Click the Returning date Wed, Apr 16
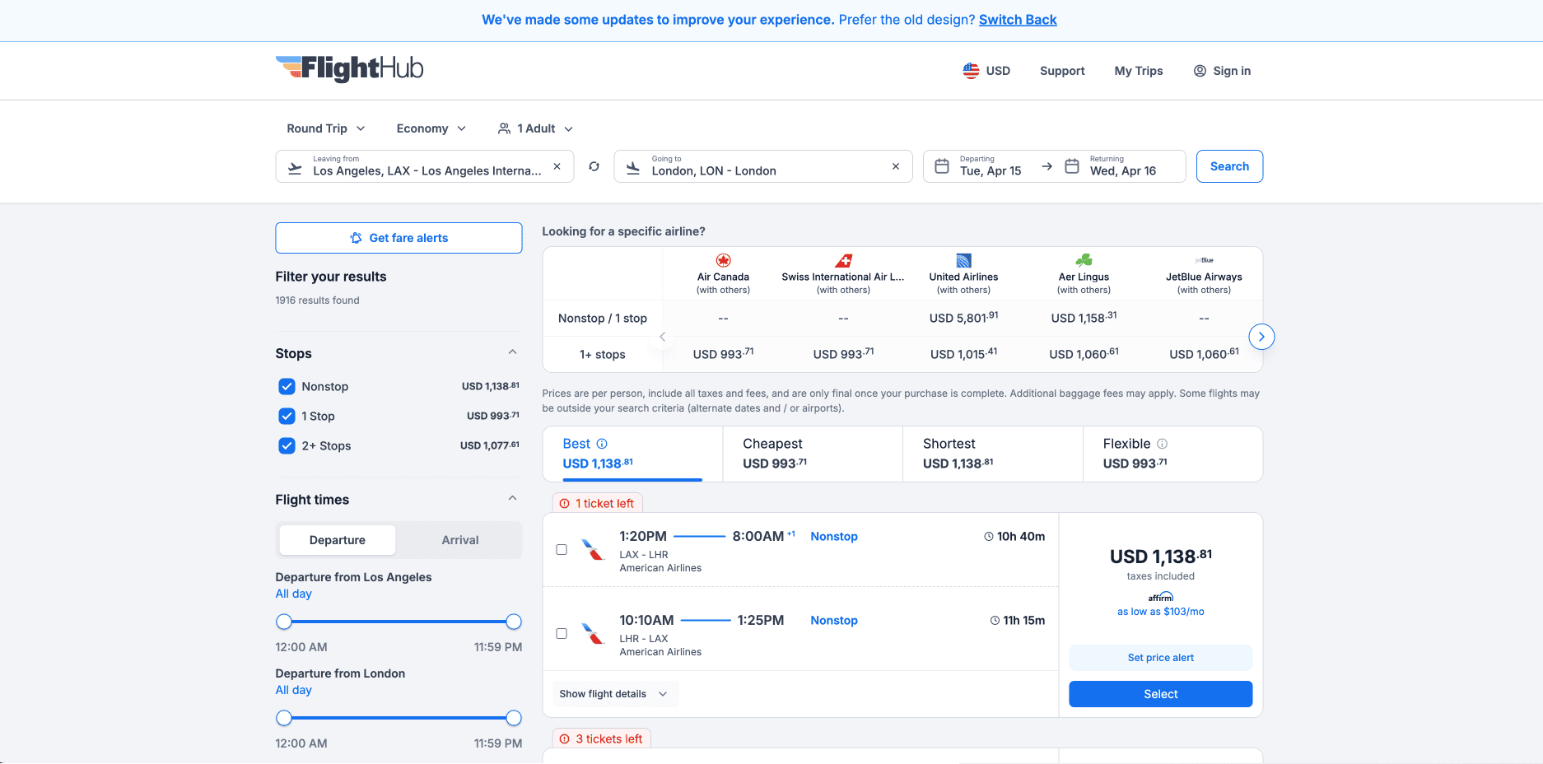This screenshot has height=764, width=1543. 1123,170
